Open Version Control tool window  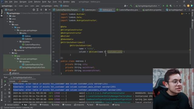[x=12, y=105]
